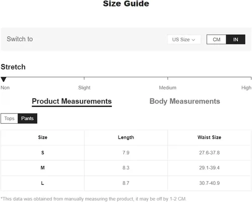
Task: Select the Pants toggle button
Action: coord(27,119)
